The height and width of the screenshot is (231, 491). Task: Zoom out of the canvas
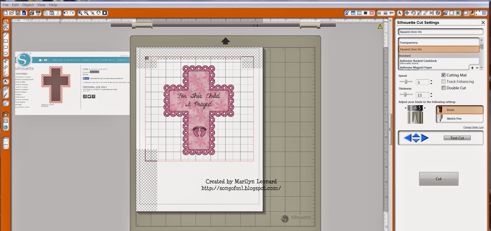coord(86,13)
